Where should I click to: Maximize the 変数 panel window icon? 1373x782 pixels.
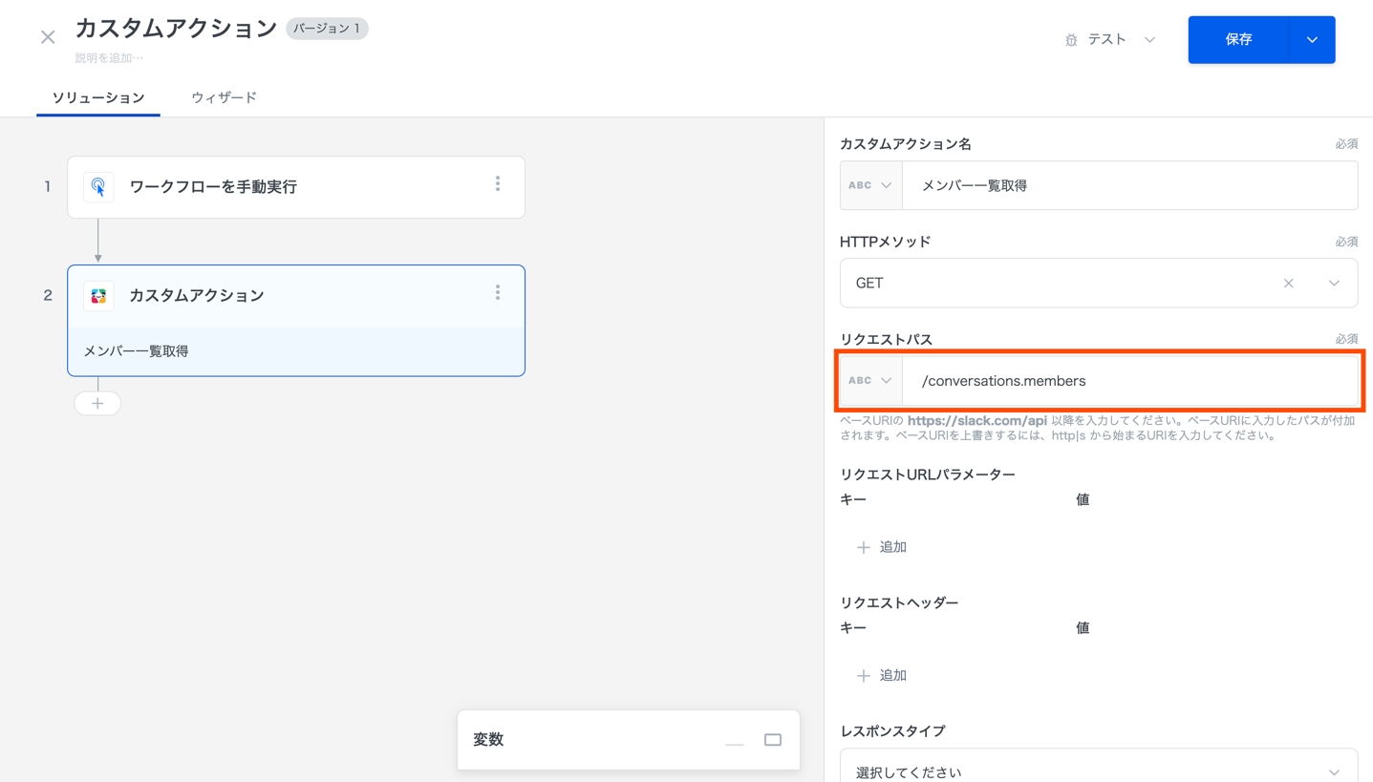(773, 740)
